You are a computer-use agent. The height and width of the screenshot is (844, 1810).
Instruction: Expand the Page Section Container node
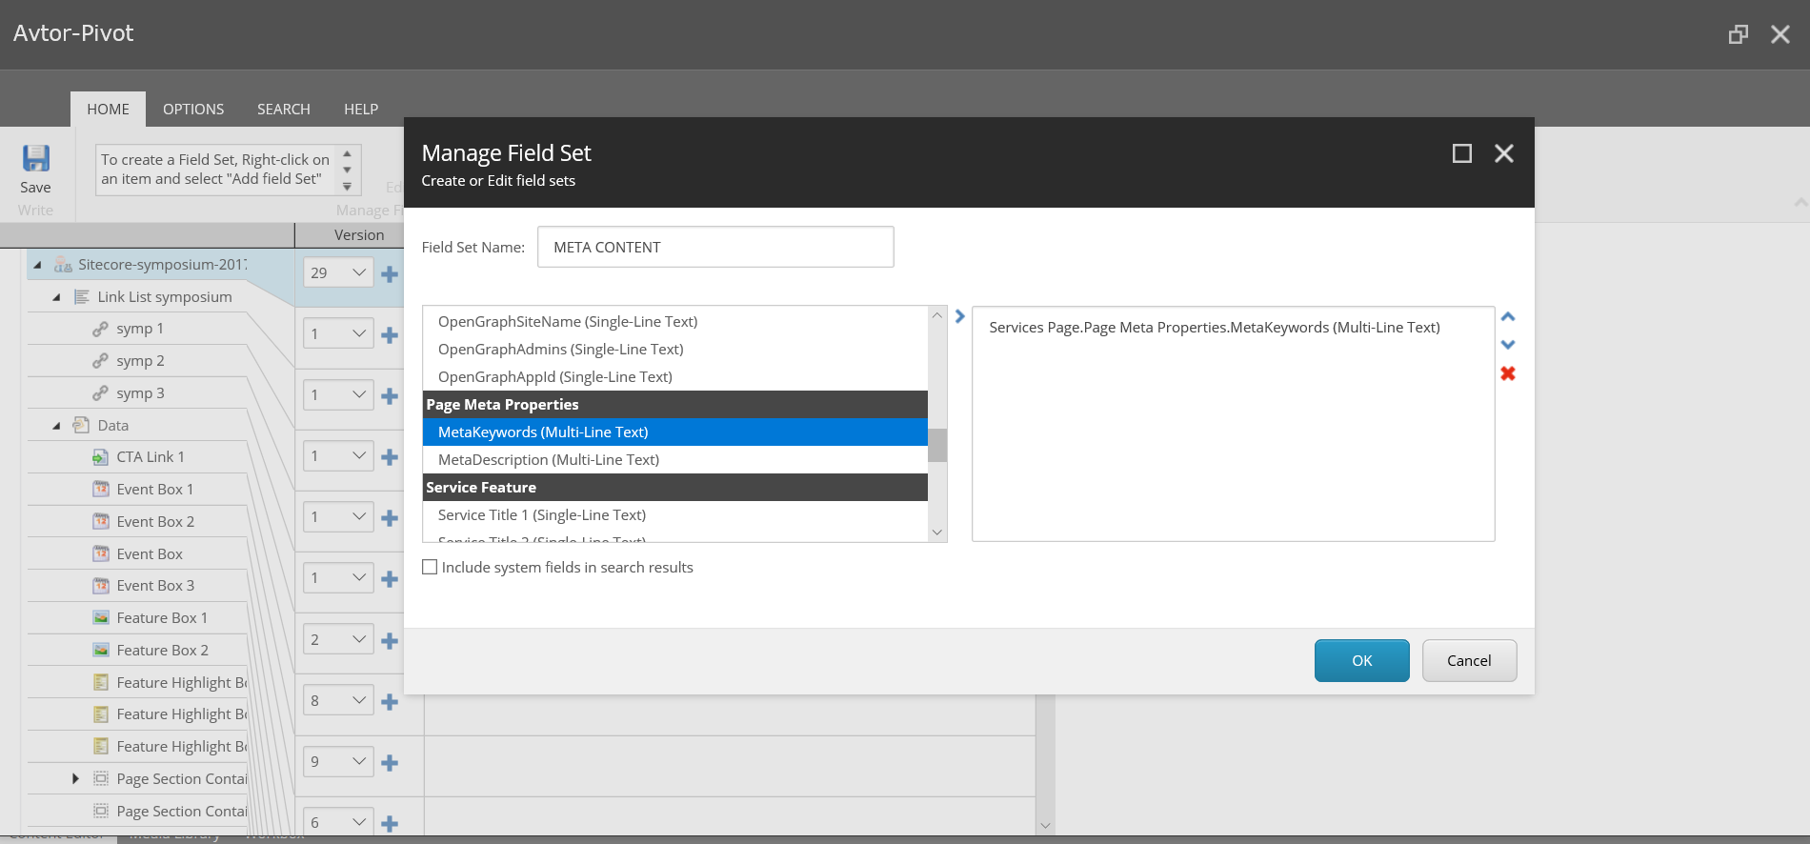point(75,779)
